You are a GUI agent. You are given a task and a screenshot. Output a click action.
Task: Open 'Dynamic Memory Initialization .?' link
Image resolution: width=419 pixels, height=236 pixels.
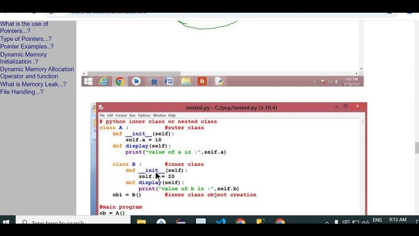point(23,58)
